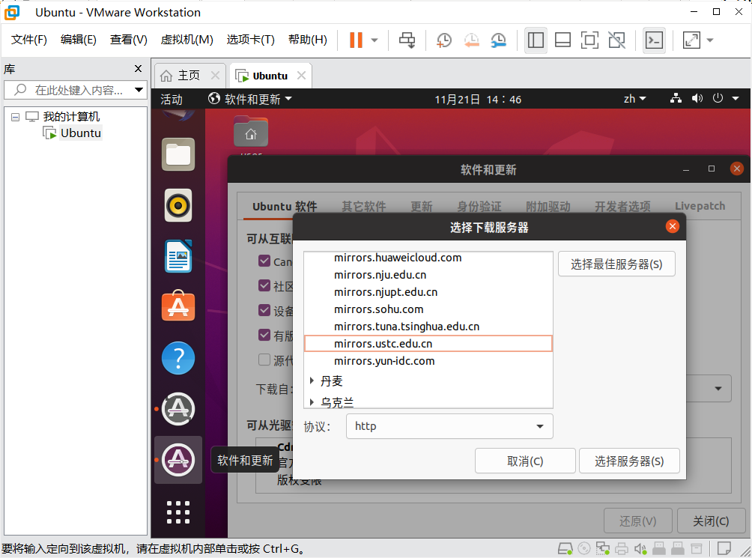The height and width of the screenshot is (558, 752).
Task: Open the Files app from the dock
Action: pos(178,154)
